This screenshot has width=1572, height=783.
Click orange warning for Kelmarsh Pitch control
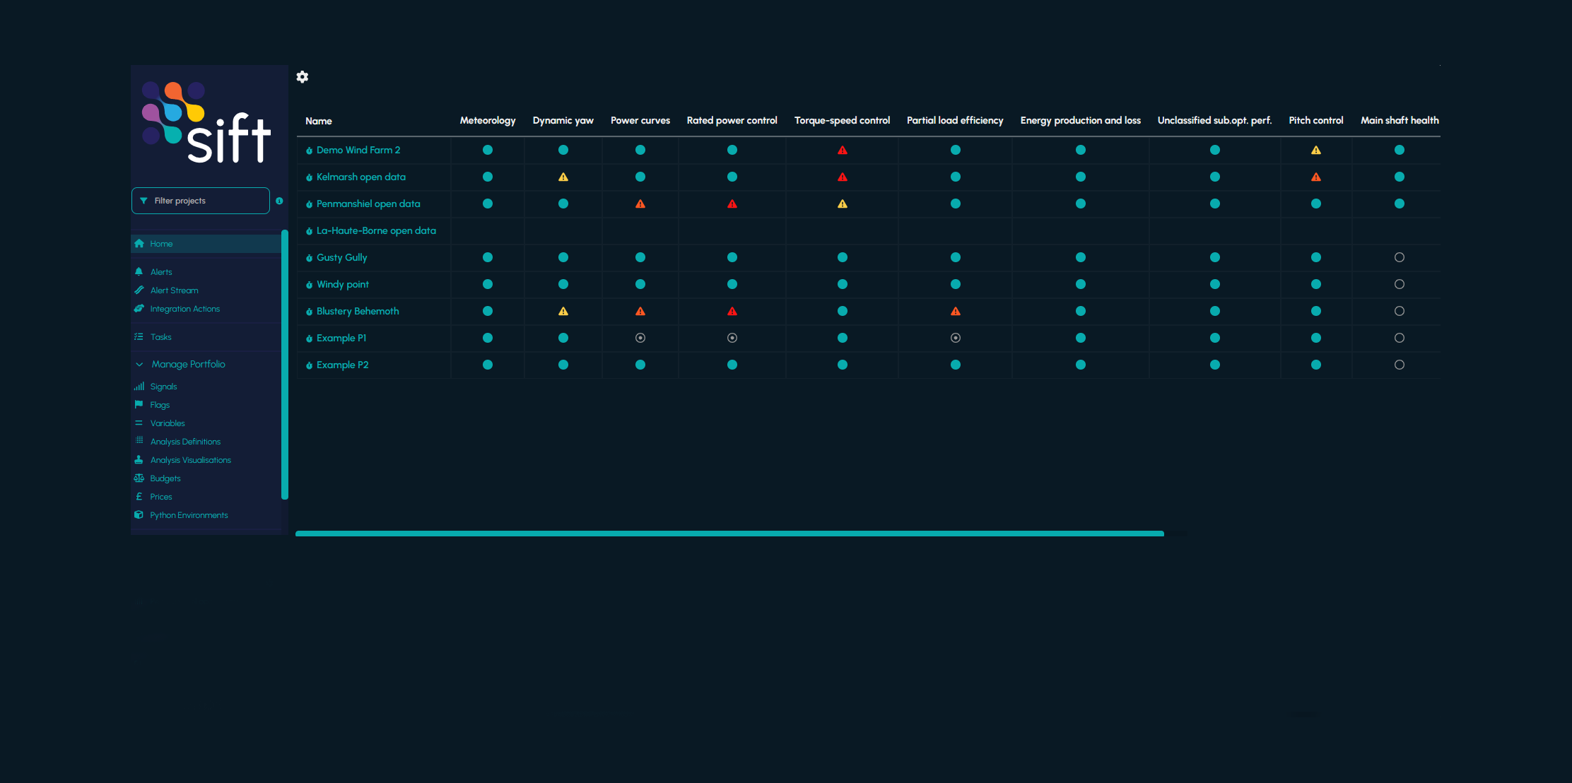1316,177
